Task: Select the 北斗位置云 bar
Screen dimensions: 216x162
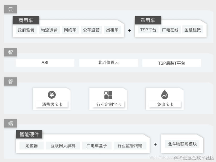Action: (108, 63)
